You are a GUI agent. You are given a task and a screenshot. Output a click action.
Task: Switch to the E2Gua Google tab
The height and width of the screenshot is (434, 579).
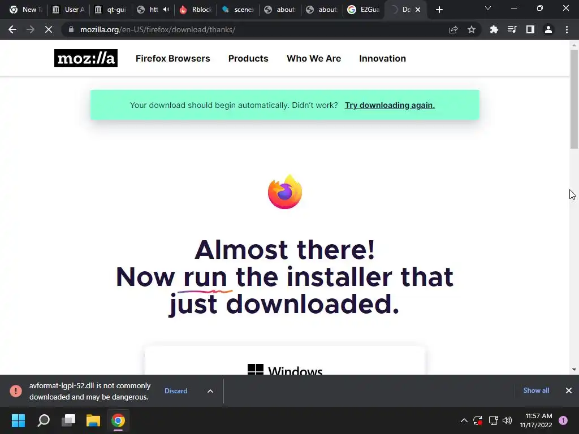[364, 10]
